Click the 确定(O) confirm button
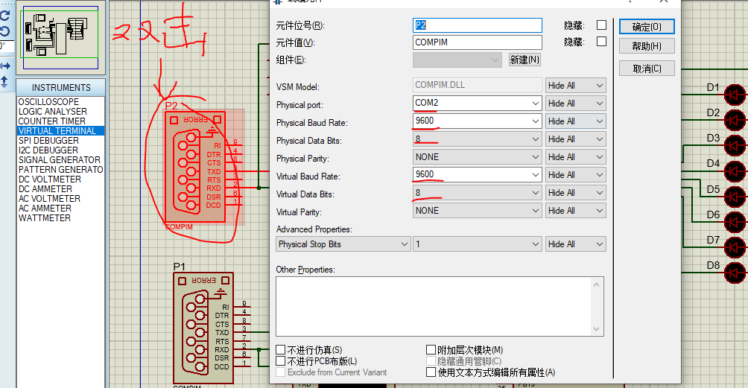Screen dimensions: 748x388 647,27
